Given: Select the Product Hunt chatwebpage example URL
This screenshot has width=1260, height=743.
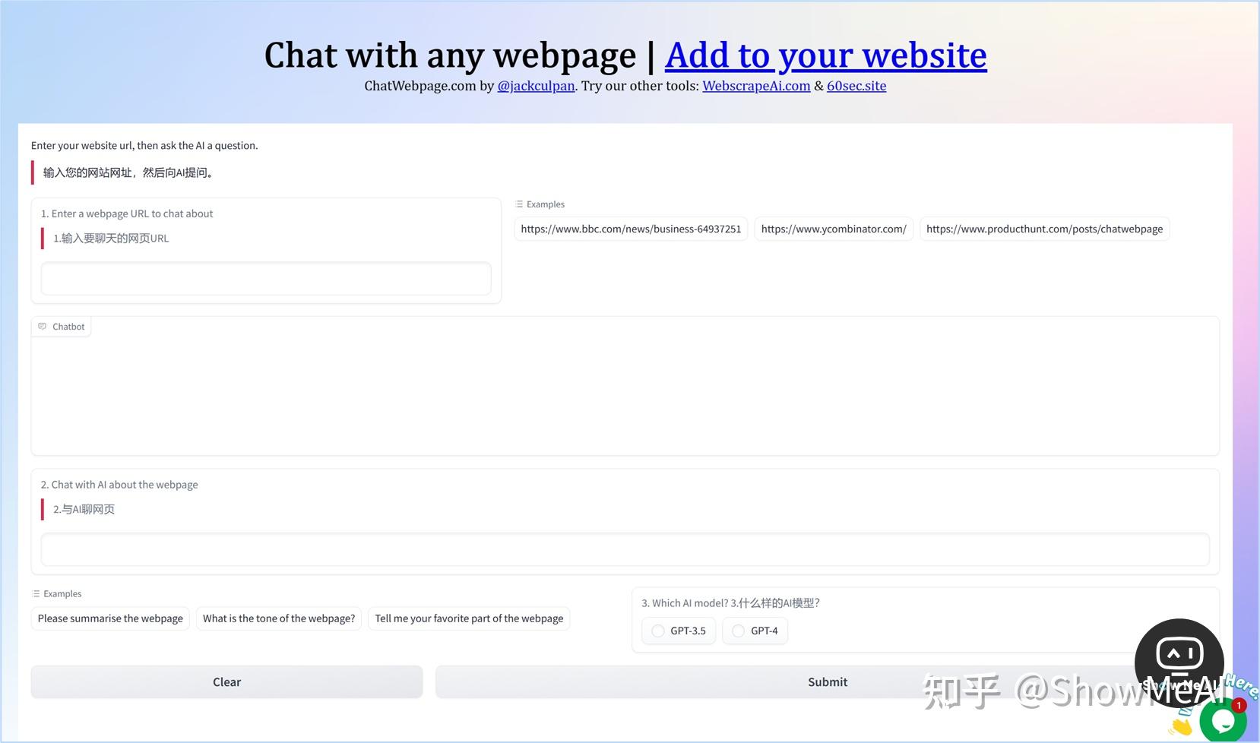Looking at the screenshot, I should pos(1043,229).
